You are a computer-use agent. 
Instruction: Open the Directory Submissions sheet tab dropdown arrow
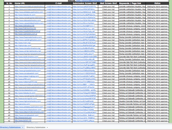pyautogui.click(x=22, y=127)
